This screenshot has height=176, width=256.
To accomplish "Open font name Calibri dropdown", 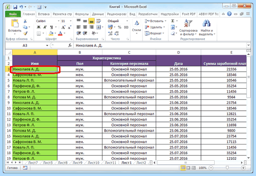I will coord(58,21).
